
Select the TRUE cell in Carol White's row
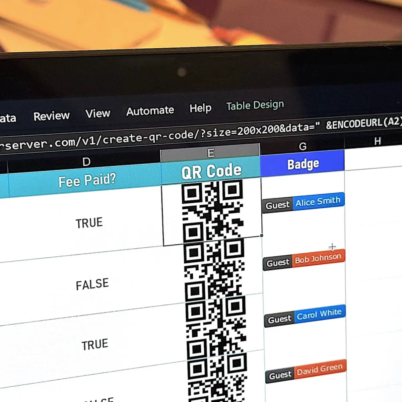click(95, 344)
